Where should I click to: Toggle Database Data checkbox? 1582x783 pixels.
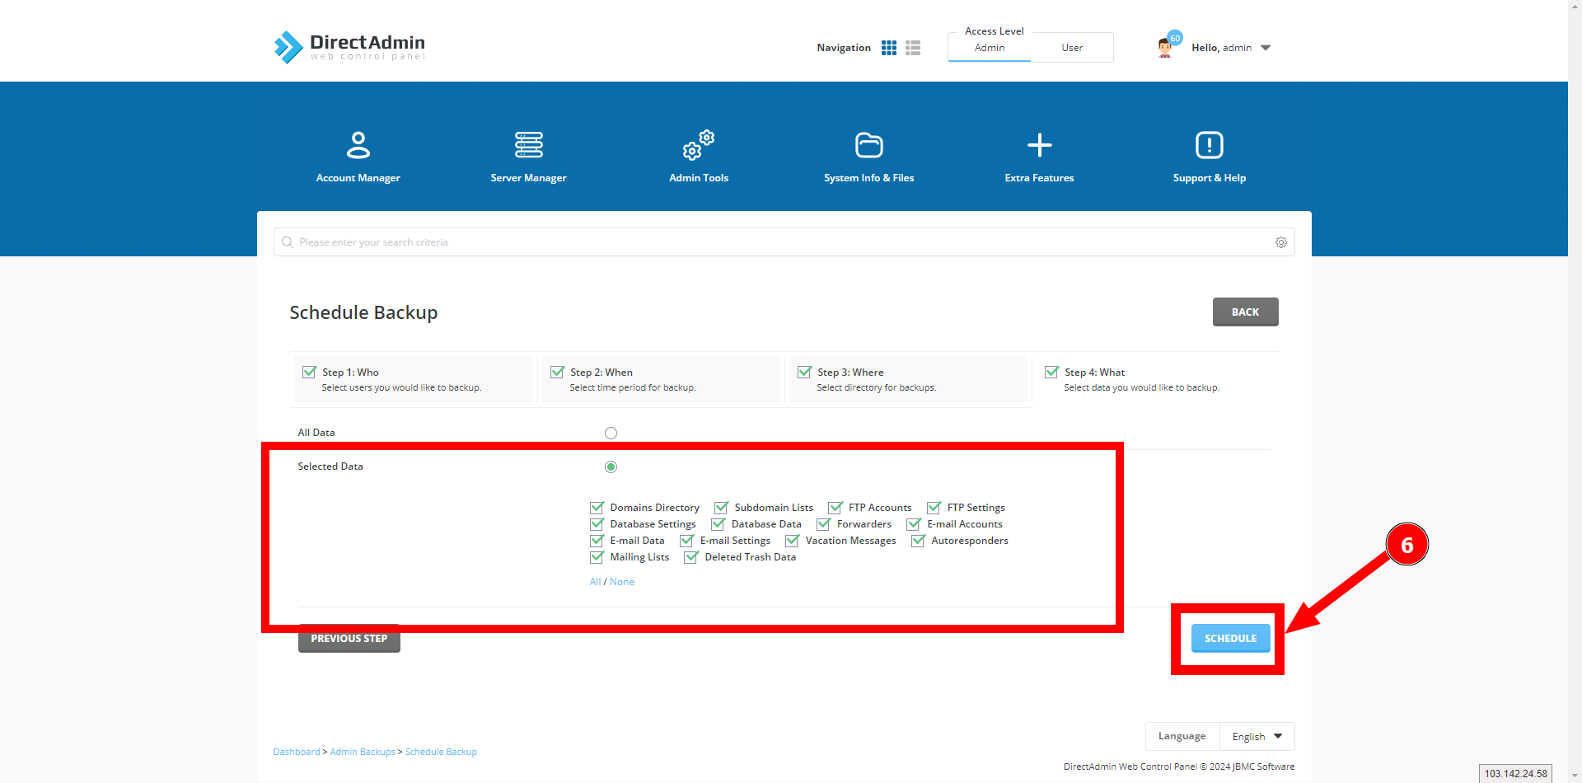pos(718,524)
